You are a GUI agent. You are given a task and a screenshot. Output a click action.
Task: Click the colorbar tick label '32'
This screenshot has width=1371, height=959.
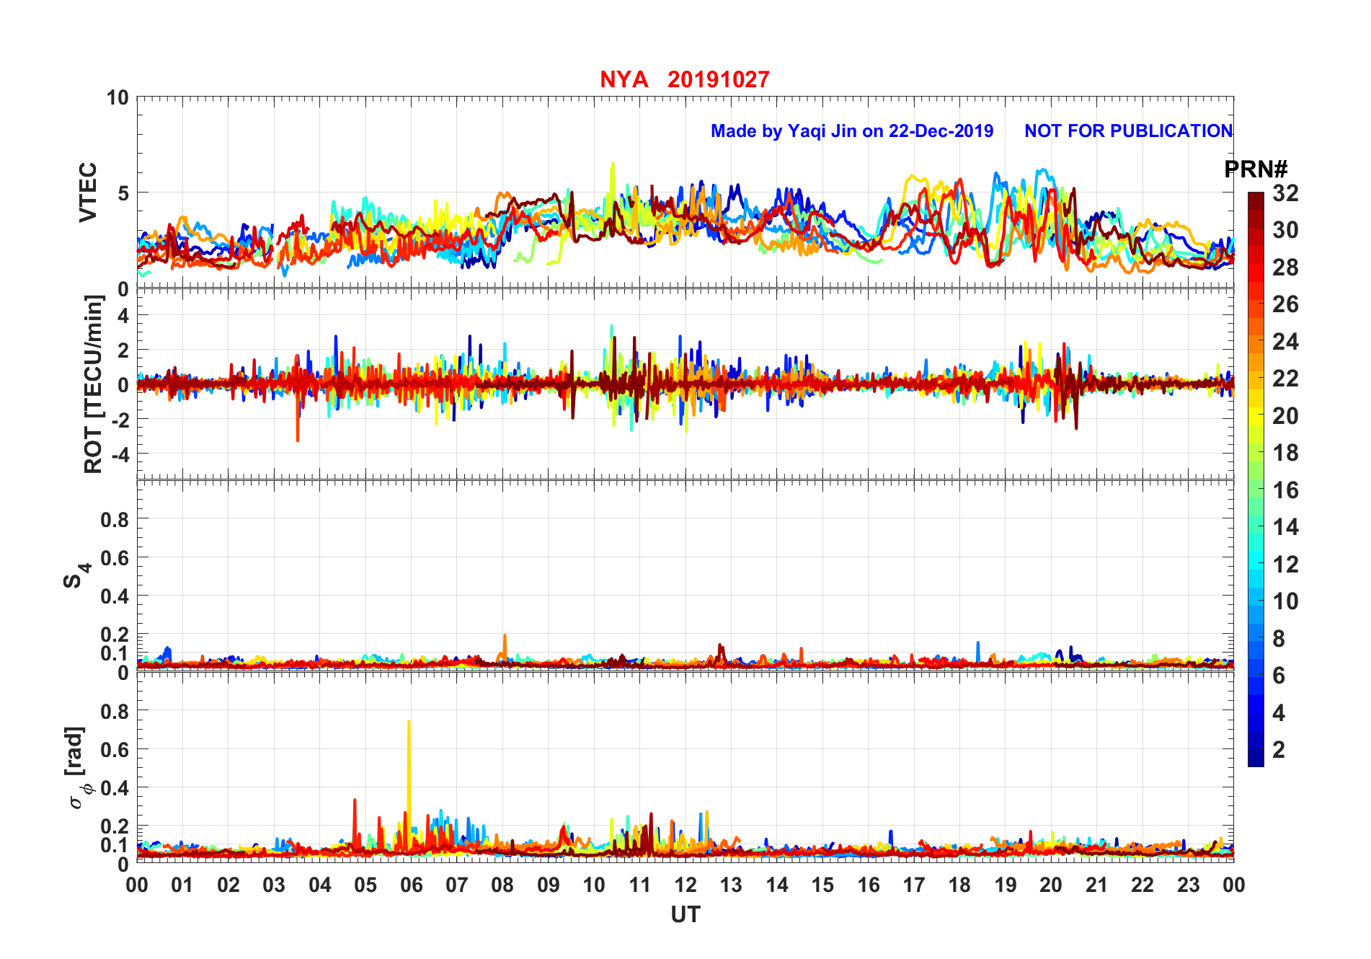click(x=1285, y=193)
